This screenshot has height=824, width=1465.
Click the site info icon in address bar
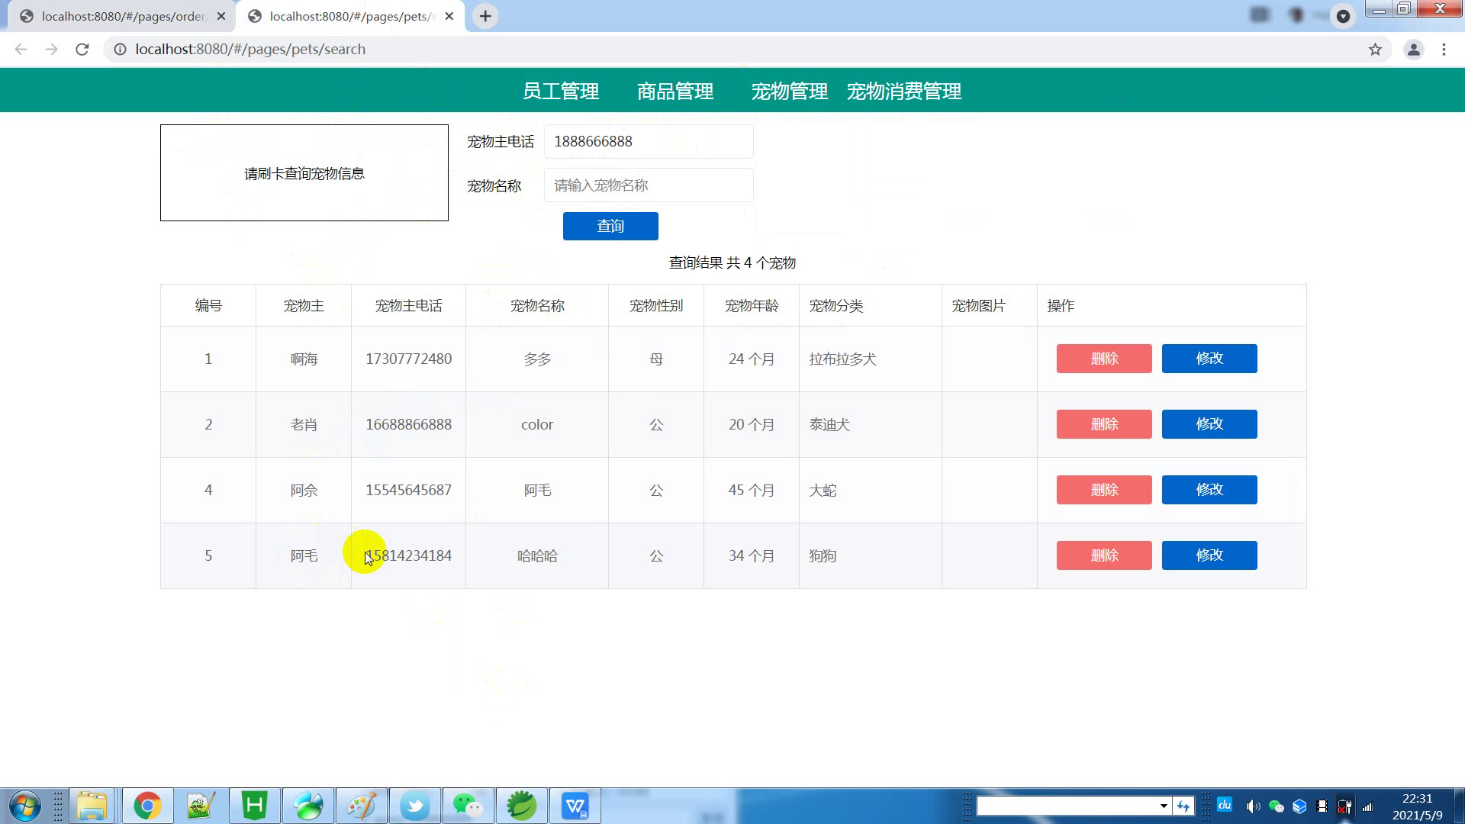(120, 50)
